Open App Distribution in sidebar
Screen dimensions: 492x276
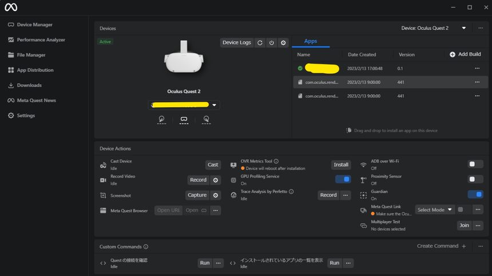click(31, 70)
